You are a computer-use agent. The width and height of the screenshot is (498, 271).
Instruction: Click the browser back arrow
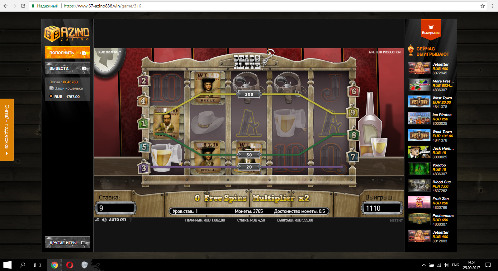click(x=6, y=6)
